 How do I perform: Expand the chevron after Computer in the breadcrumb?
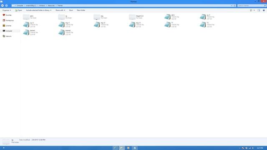25,5
